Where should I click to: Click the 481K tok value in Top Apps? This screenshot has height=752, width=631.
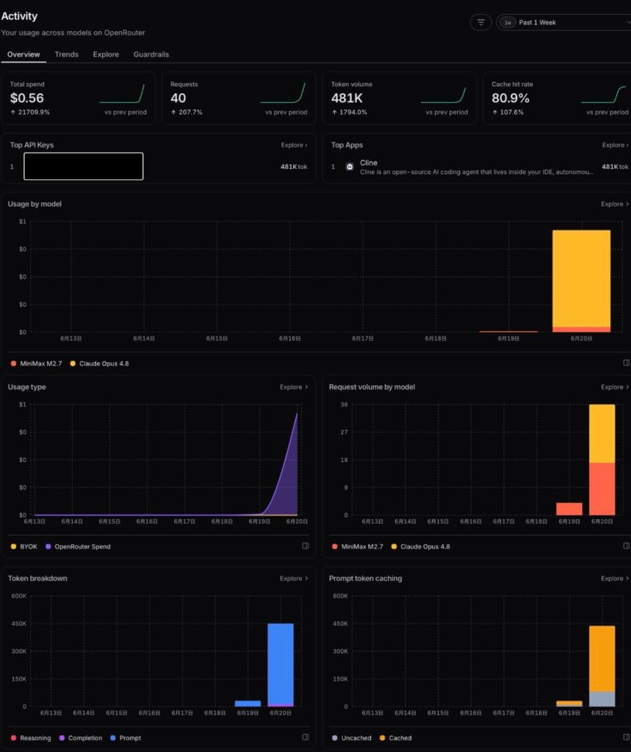[x=615, y=167]
